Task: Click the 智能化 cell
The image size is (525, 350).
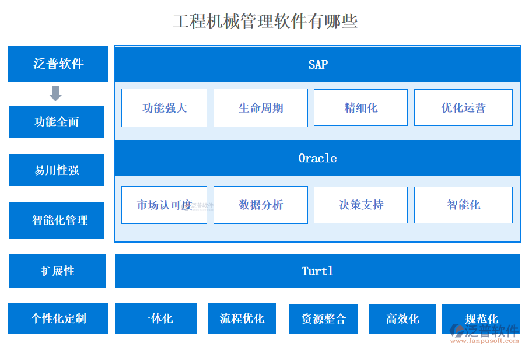Action: [463, 205]
